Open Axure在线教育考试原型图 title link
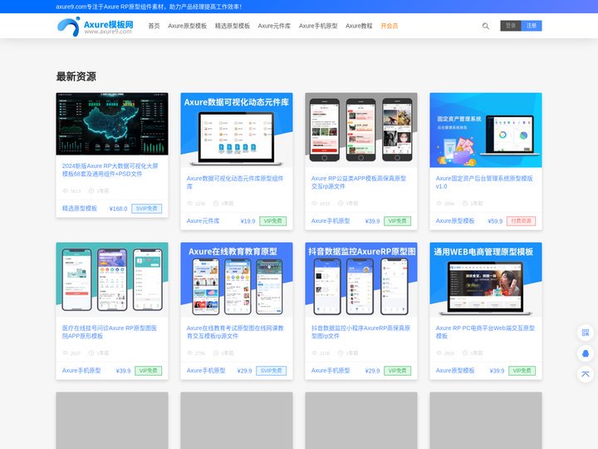 [x=235, y=332]
